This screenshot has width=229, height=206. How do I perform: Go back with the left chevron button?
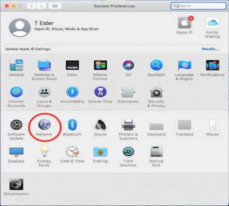pos(32,6)
